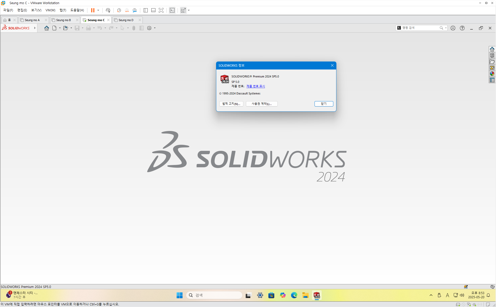Open the Appearances color ball task pane icon
The height and width of the screenshot is (307, 496).
(492, 74)
